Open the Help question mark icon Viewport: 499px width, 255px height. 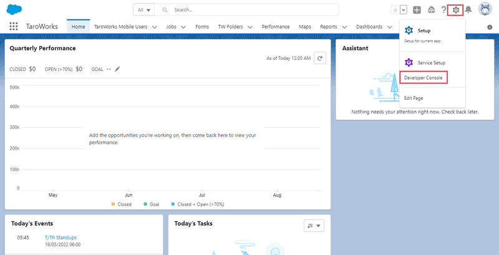click(x=443, y=10)
